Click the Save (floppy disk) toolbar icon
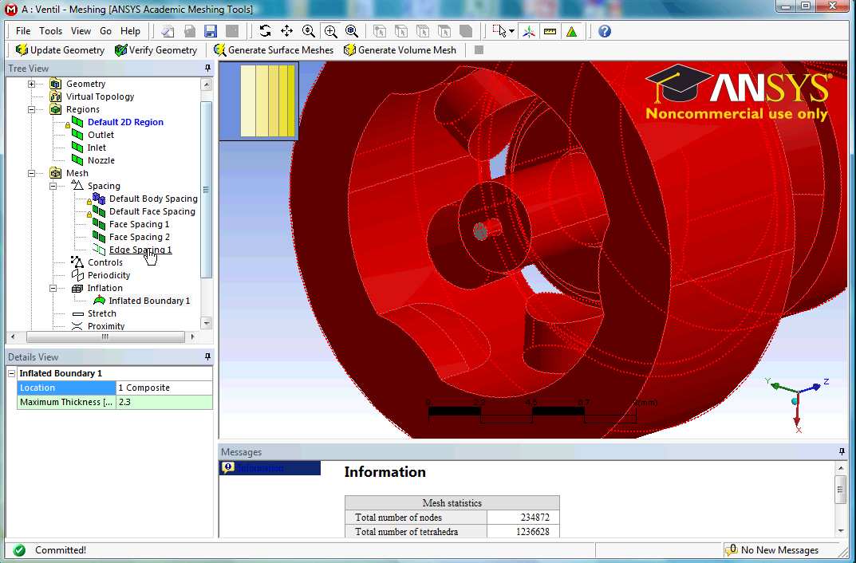The width and height of the screenshot is (856, 563). (211, 31)
